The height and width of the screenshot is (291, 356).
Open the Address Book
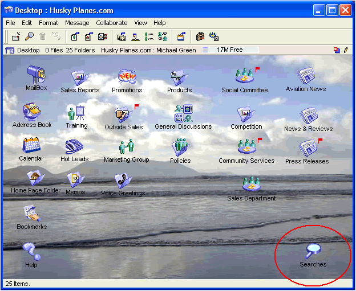[x=32, y=112]
